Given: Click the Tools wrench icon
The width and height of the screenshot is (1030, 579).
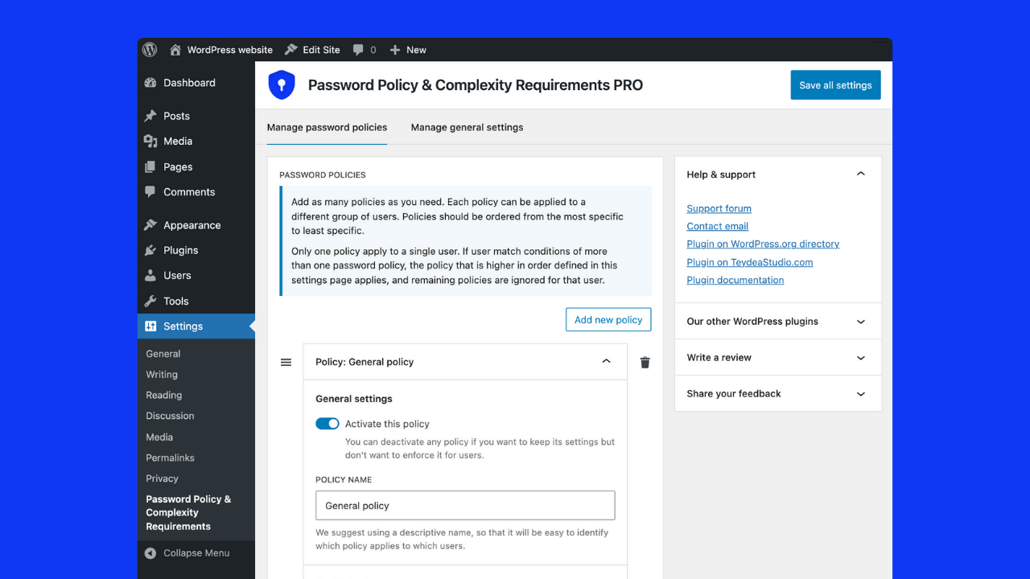Looking at the screenshot, I should pyautogui.click(x=150, y=301).
